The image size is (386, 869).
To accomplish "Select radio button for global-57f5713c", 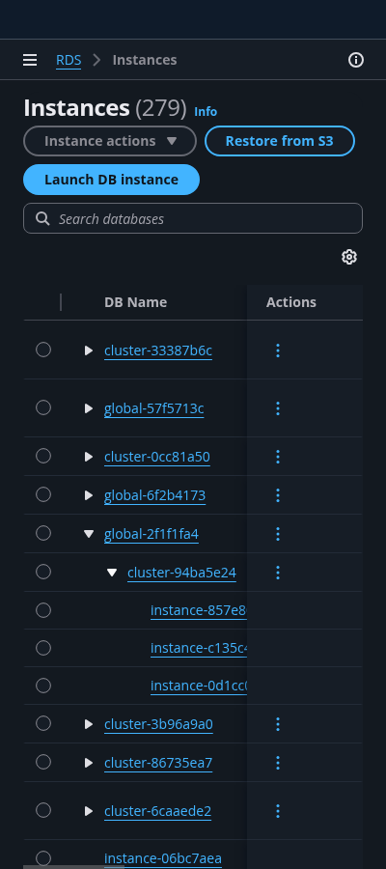I will pyautogui.click(x=43, y=407).
